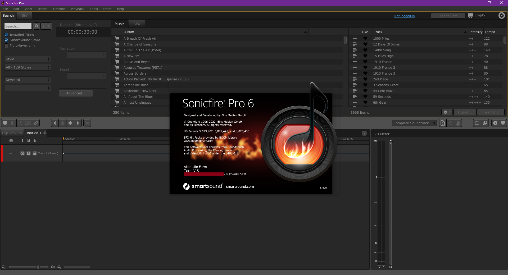This screenshot has height=275, width=508.
Task: Click the M mute-all header above Track 1
Action: pyautogui.click(x=29, y=141)
